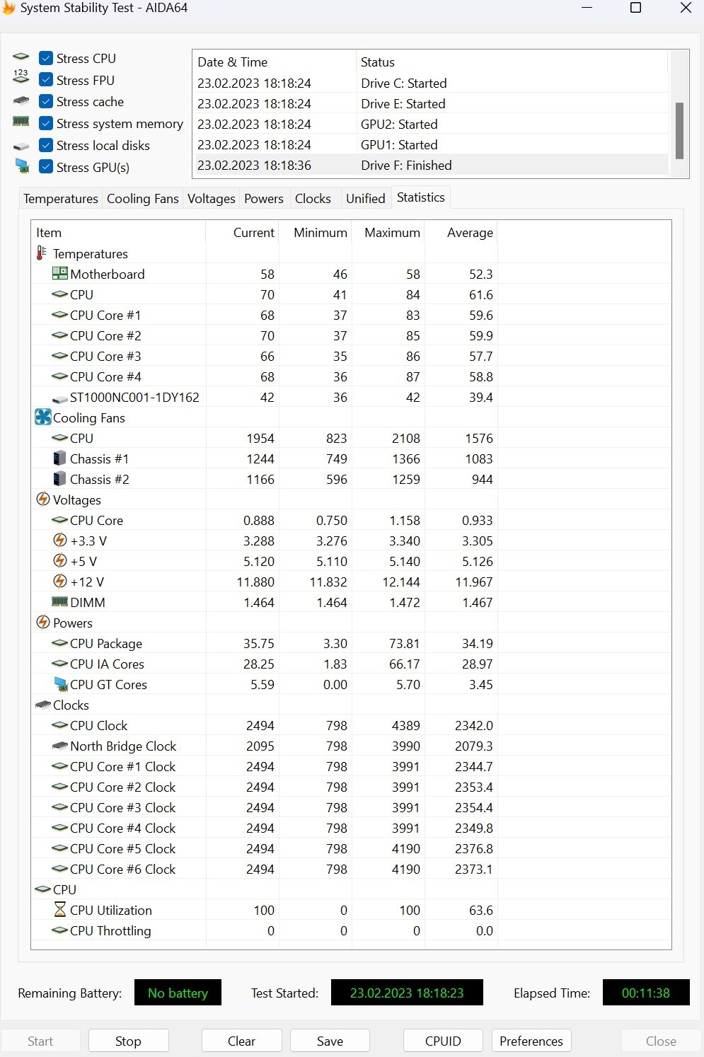Screen dimensions: 704x1057
Task: Click the Test Started 23.02.2023 18:18:23 field
Action: [407, 993]
